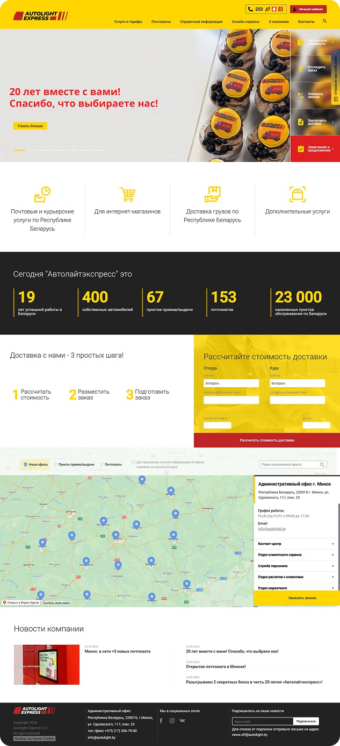Select the Почтоматы map filter
Screen dimensions: 340x746
(x=111, y=464)
